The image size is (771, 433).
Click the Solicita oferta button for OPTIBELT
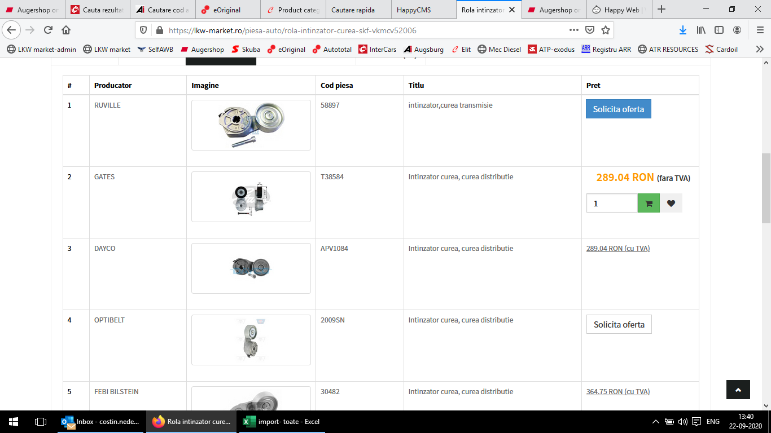tap(619, 324)
